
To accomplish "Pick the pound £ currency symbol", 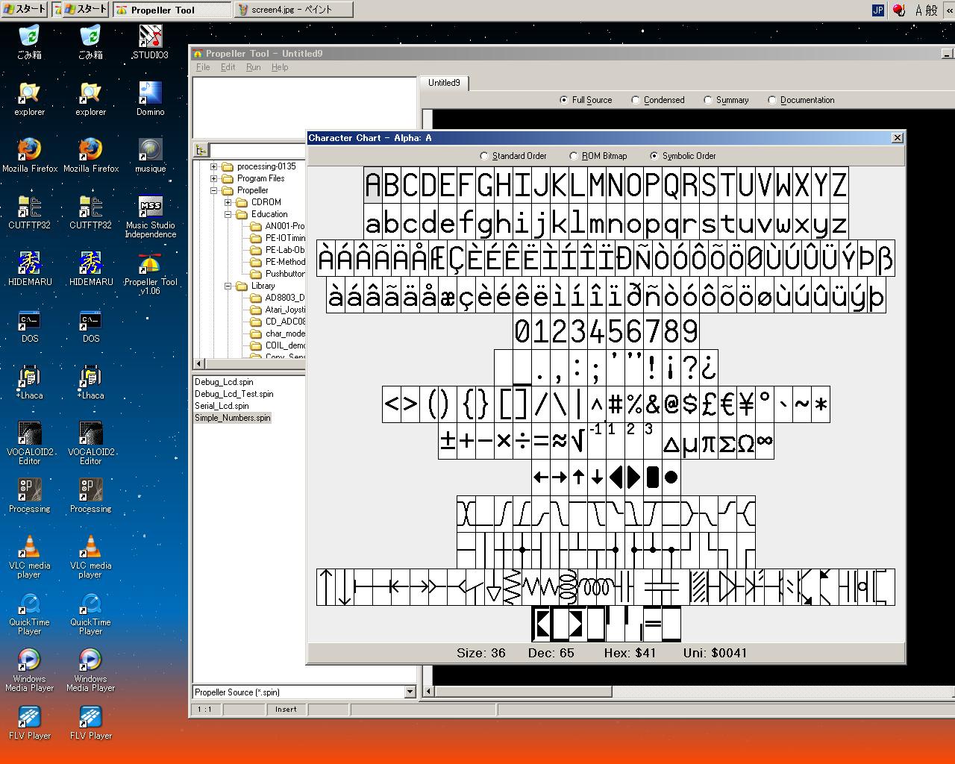I will coord(709,404).
